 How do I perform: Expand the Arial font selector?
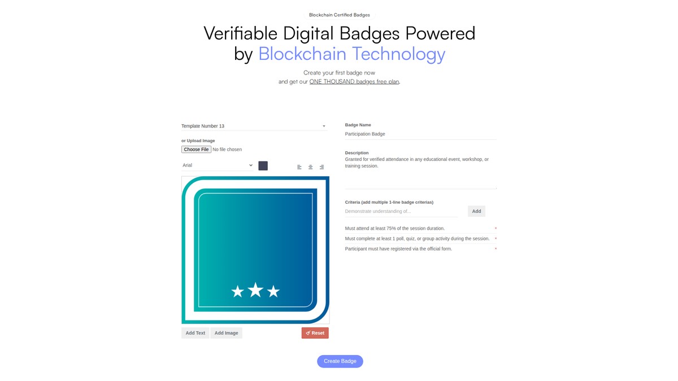tap(218, 165)
